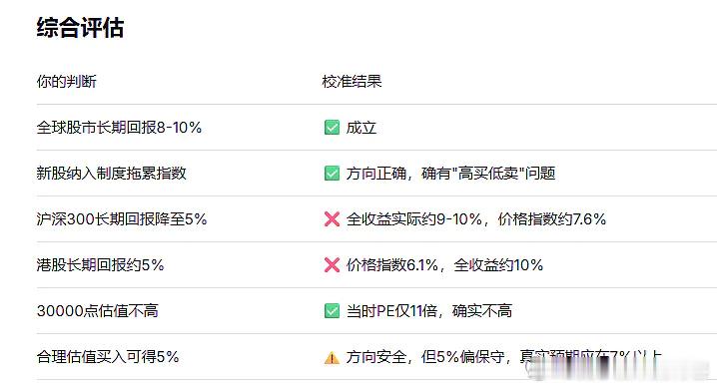This screenshot has height=389, width=717.
Task: Click text 价格指数约7.6%
Action: coord(552,219)
